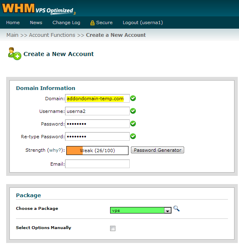Screen dimensions: 239x245
Task: Click the Weak (26/100) strength bar
Action: 97,151
